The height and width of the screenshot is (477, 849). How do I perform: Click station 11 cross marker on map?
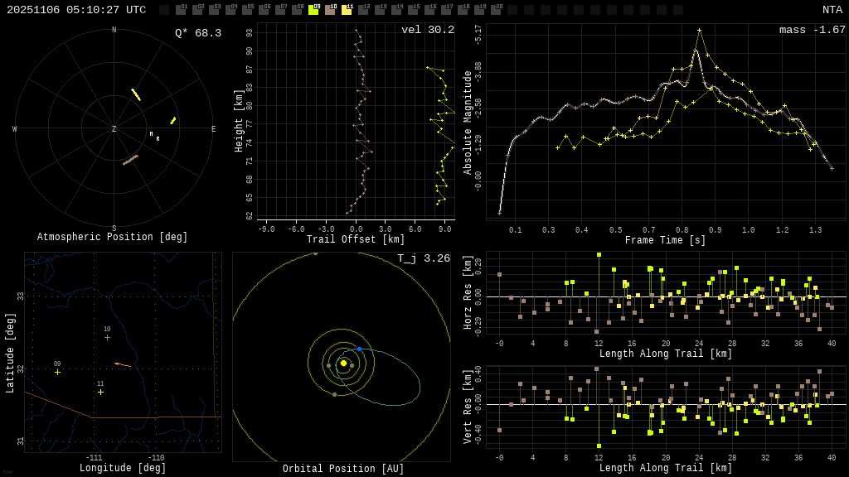(x=100, y=392)
